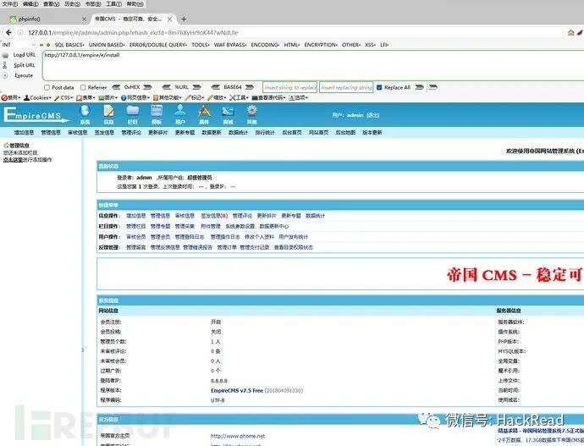Click the left arrow before 0xHEX

point(116,87)
